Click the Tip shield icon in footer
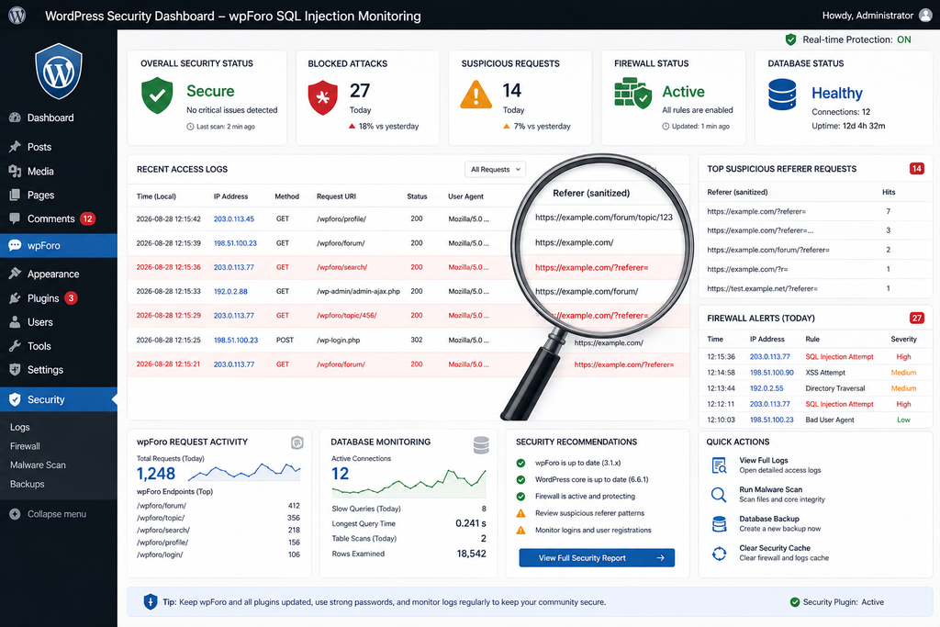940x627 pixels. (x=150, y=601)
